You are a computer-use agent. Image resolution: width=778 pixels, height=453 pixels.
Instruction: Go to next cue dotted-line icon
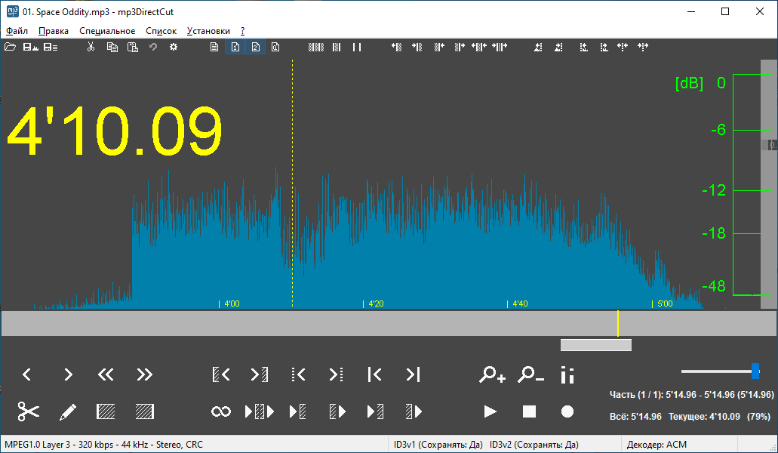click(336, 374)
